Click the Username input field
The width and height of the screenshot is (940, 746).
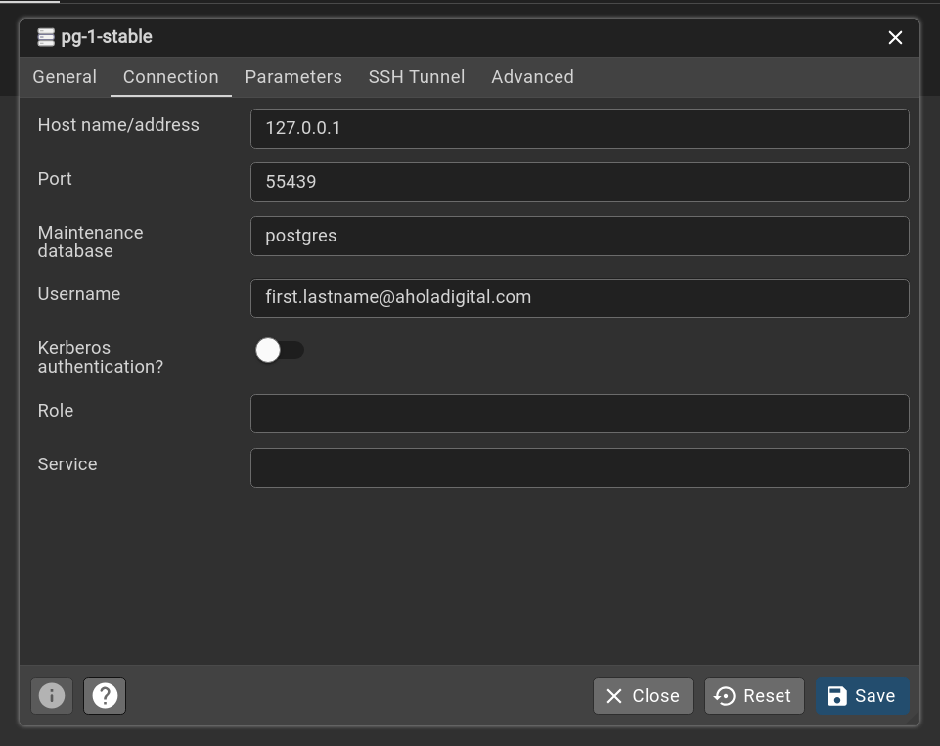pyautogui.click(x=580, y=298)
